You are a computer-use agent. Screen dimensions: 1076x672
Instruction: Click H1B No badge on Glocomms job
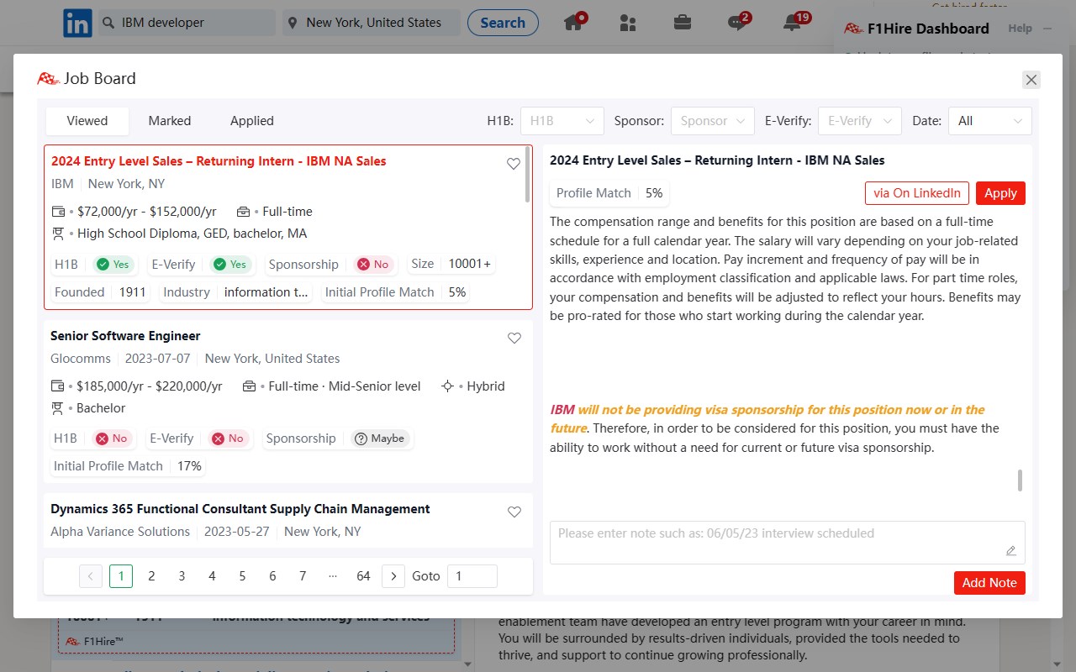click(111, 438)
